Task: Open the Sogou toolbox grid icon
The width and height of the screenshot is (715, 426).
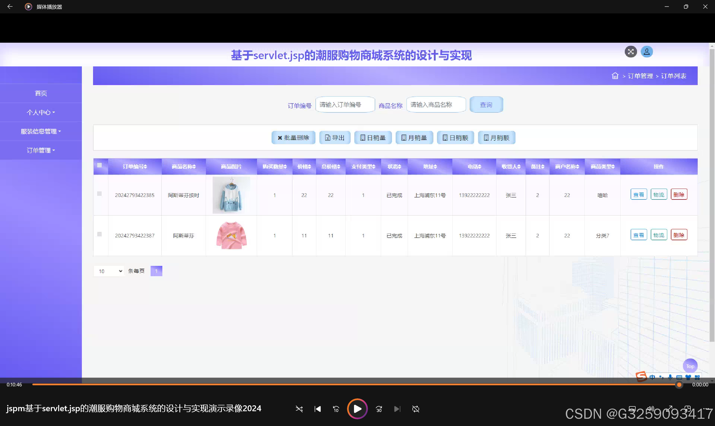Action: click(697, 377)
